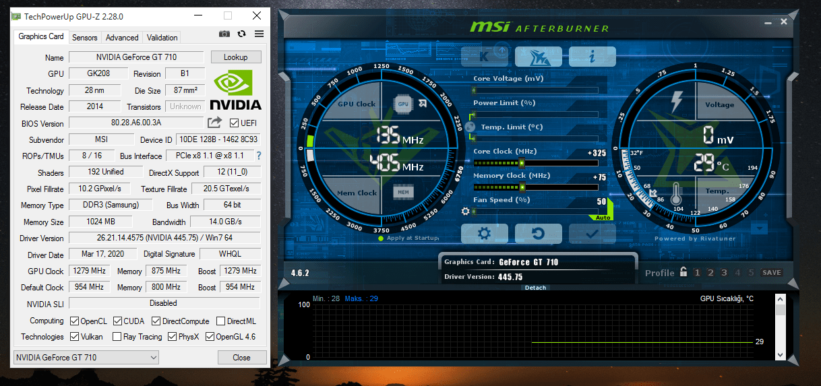Viewport: 821px width, 386px height.
Task: Open Afterburner settings gear button
Action: (484, 234)
